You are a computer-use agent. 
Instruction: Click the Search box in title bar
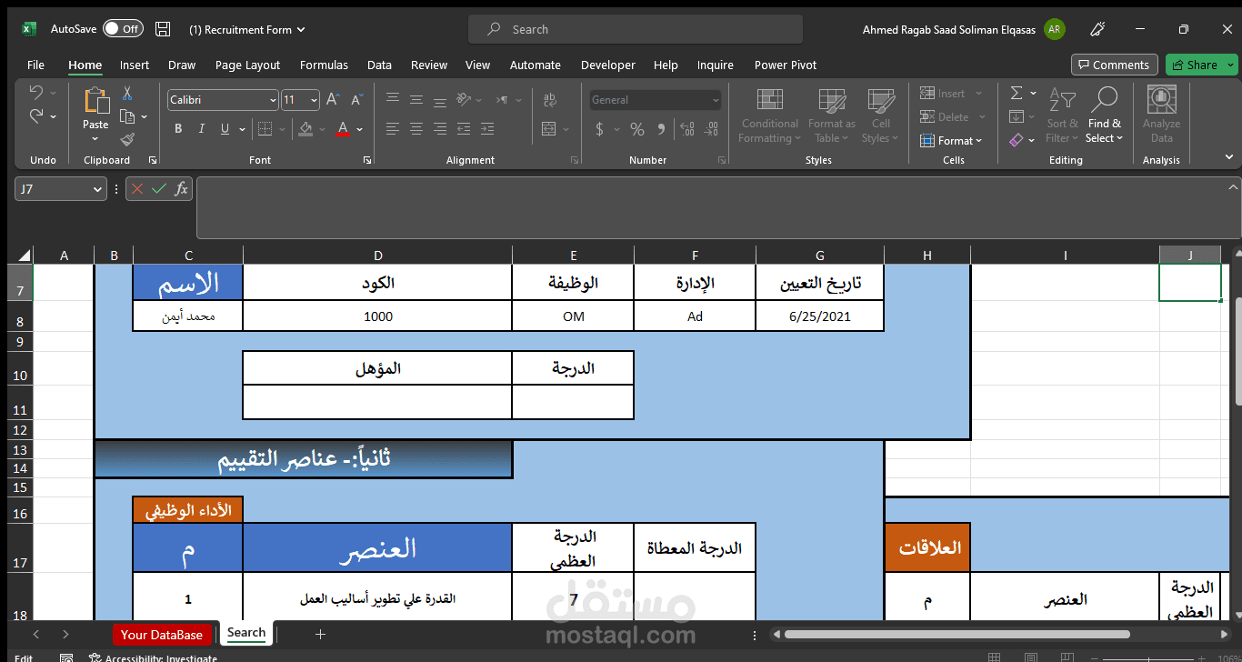pos(636,29)
